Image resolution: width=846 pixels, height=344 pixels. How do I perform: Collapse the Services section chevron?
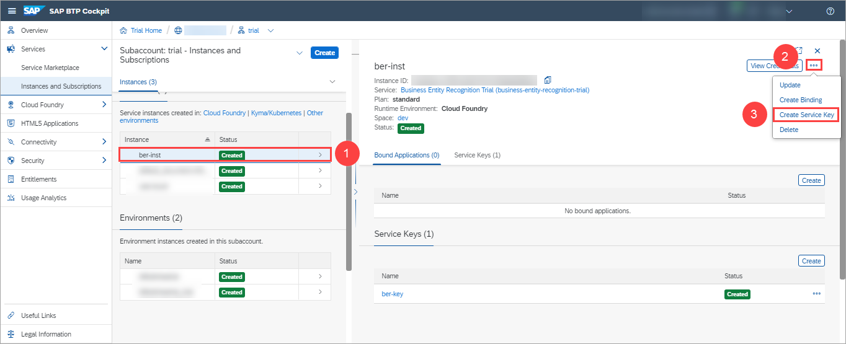(x=104, y=49)
